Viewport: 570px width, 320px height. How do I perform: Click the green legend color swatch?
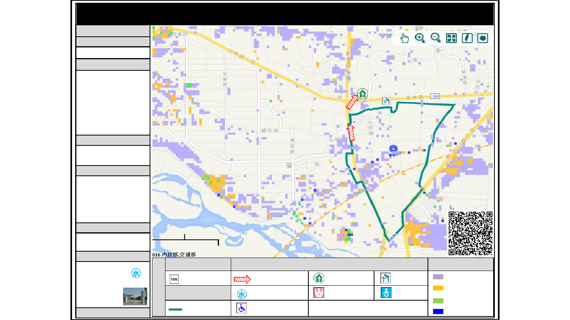click(x=438, y=301)
